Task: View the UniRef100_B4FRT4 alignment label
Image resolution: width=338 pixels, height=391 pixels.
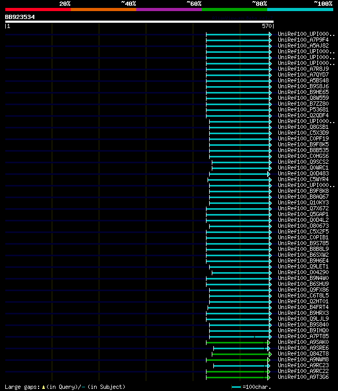Action: (x=303, y=308)
